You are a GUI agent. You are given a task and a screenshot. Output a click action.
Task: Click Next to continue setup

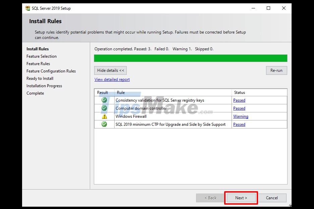241,198
